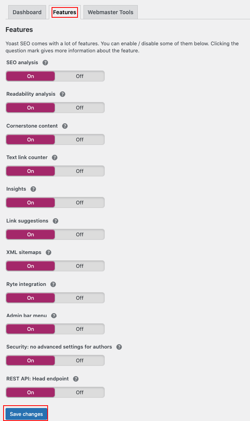Click the Save changes button
This screenshot has height=421, width=250.
tap(26, 414)
